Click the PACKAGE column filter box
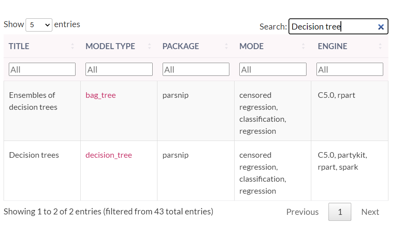This screenshot has width=408, height=232. point(196,69)
